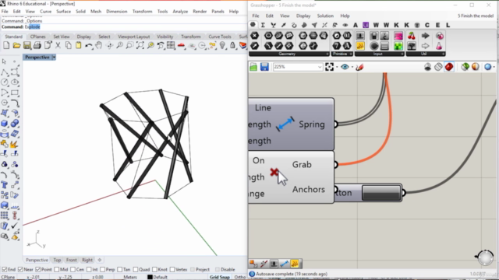Click the light bulb Hide objects icon
The width and height of the screenshot is (499, 280).
tap(222, 46)
